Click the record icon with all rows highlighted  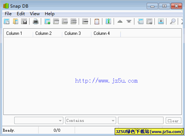(x=74, y=21)
